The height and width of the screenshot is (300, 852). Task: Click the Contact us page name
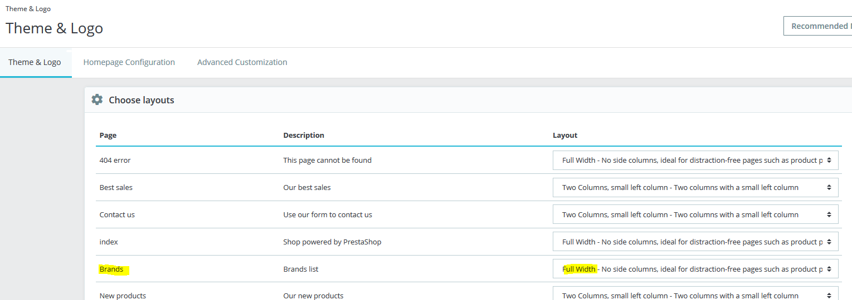(x=117, y=214)
